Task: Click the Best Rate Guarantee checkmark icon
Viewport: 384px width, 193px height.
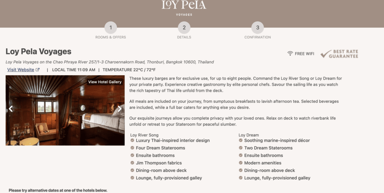Action: [x=324, y=54]
